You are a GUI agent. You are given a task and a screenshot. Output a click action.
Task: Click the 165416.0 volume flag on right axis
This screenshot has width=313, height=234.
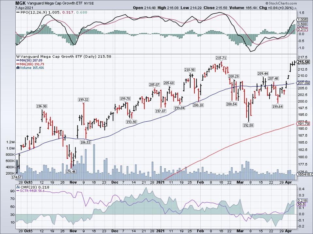(x=305, y=174)
